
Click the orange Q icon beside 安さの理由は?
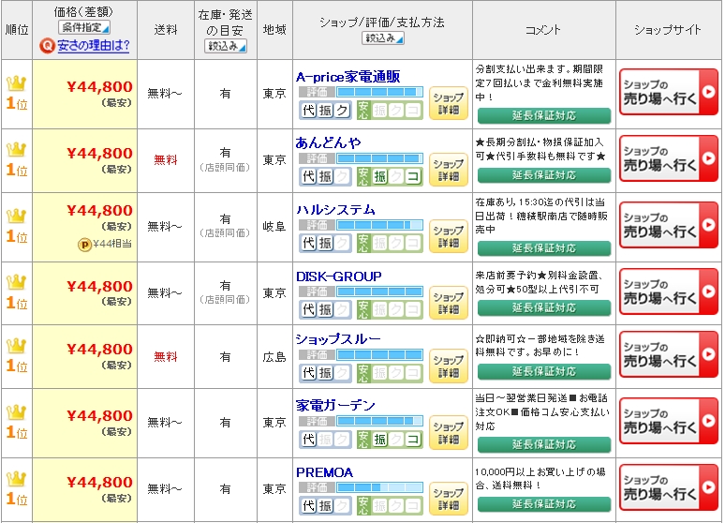[x=47, y=46]
